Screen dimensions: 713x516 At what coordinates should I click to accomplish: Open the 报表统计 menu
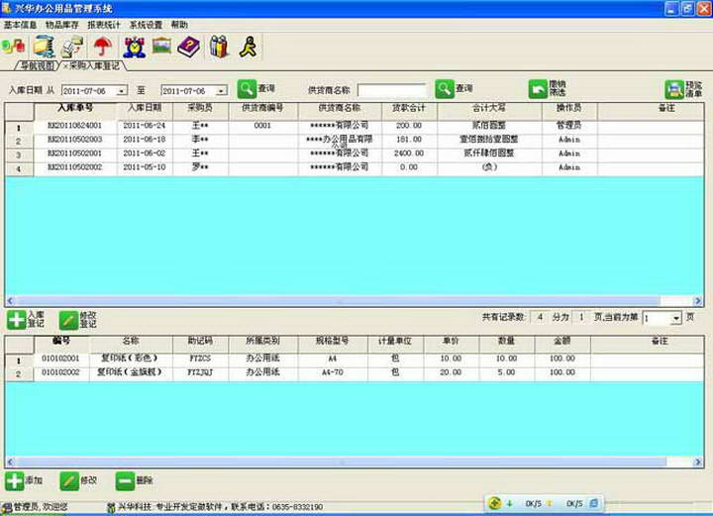105,24
